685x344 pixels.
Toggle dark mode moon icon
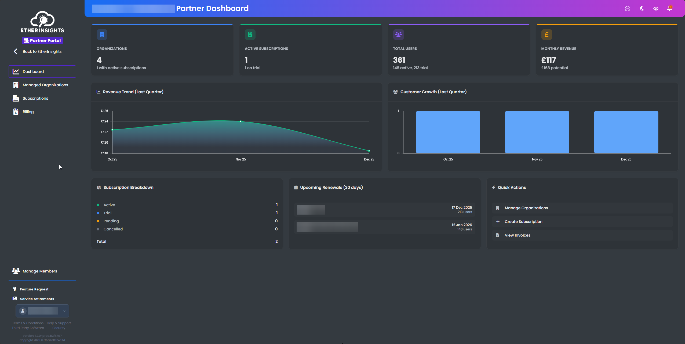point(642,9)
